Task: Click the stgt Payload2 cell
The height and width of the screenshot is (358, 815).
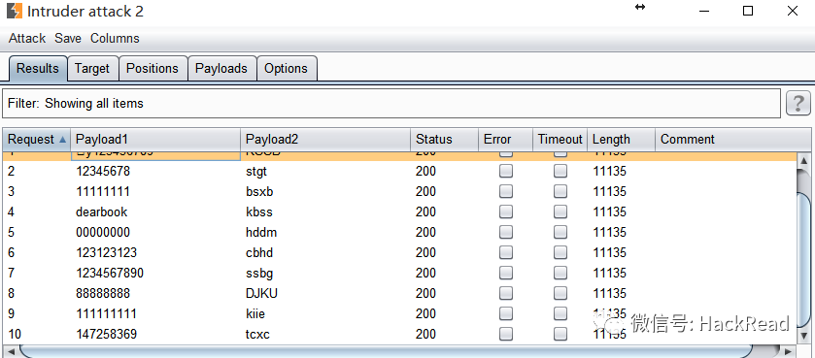Action: (325, 171)
